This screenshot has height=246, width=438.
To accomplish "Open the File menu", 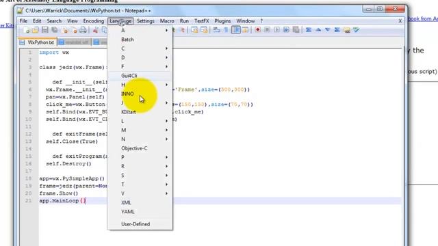I will point(23,21).
